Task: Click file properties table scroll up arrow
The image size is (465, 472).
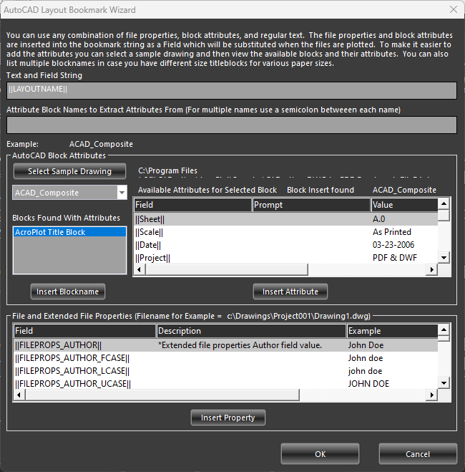Action: click(444, 330)
